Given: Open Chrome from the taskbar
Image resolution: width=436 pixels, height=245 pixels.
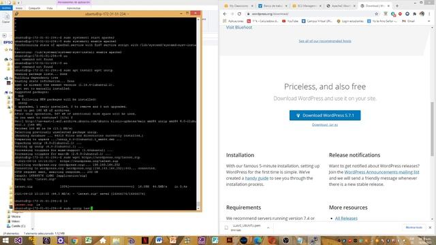Looking at the screenshot, I should [74, 240].
